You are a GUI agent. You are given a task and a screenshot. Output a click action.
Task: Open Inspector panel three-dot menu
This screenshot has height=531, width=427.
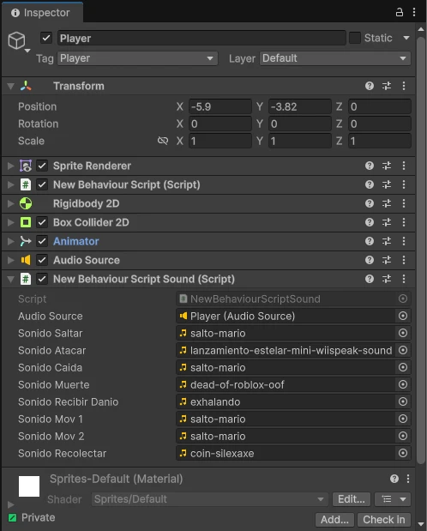[x=414, y=13]
